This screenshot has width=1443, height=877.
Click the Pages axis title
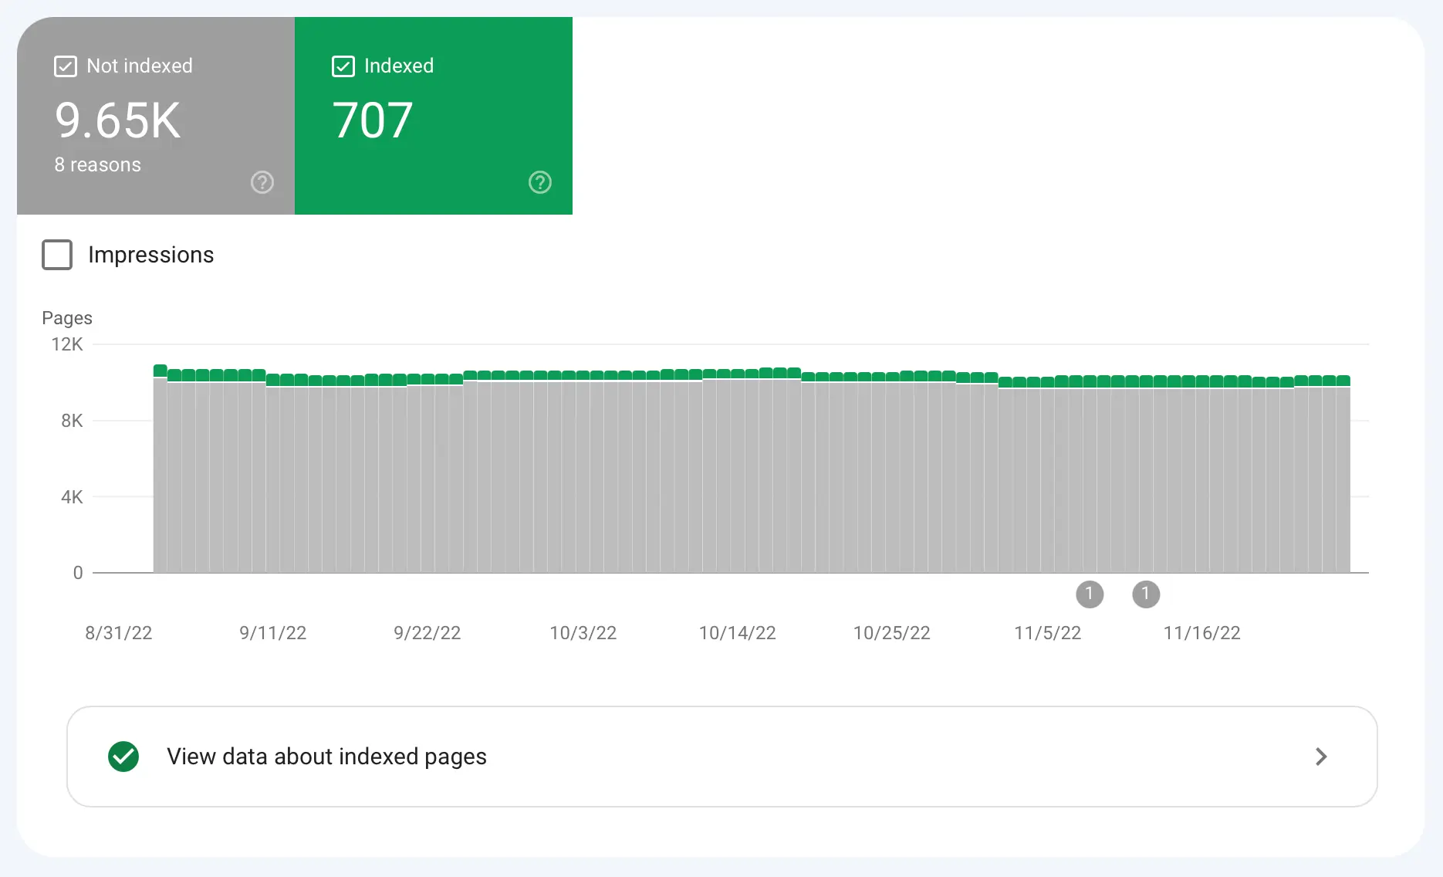click(x=67, y=318)
